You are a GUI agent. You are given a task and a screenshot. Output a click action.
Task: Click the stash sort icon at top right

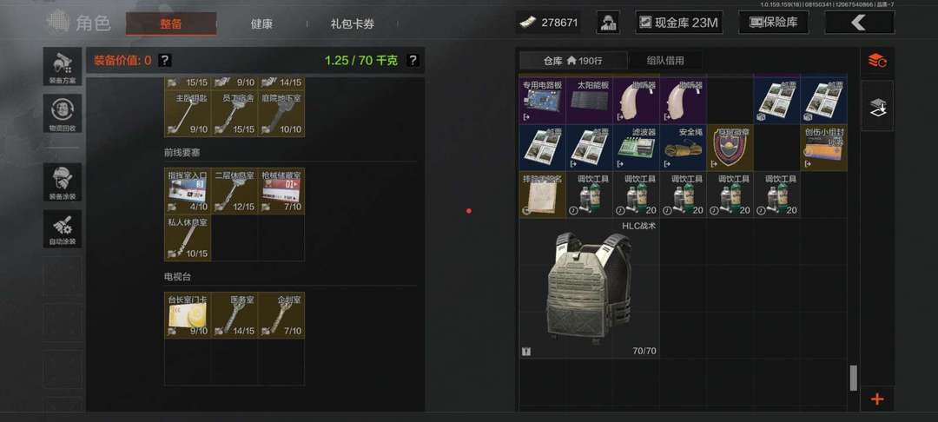click(x=877, y=61)
